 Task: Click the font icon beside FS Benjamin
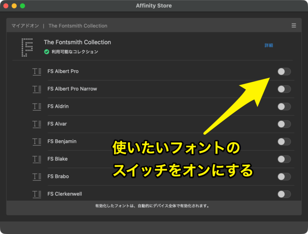37,141
